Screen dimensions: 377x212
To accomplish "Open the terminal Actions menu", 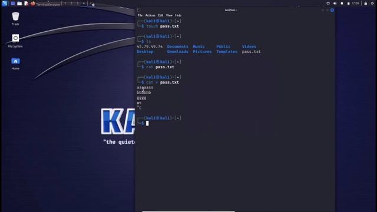I will click(150, 15).
